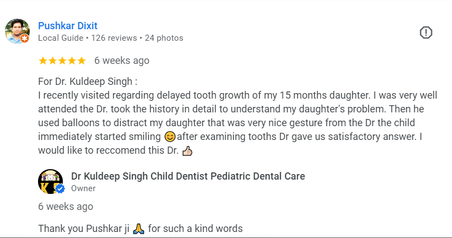Click the "24 photos" text under reviewer name
The height and width of the screenshot is (238, 452).
(163, 38)
